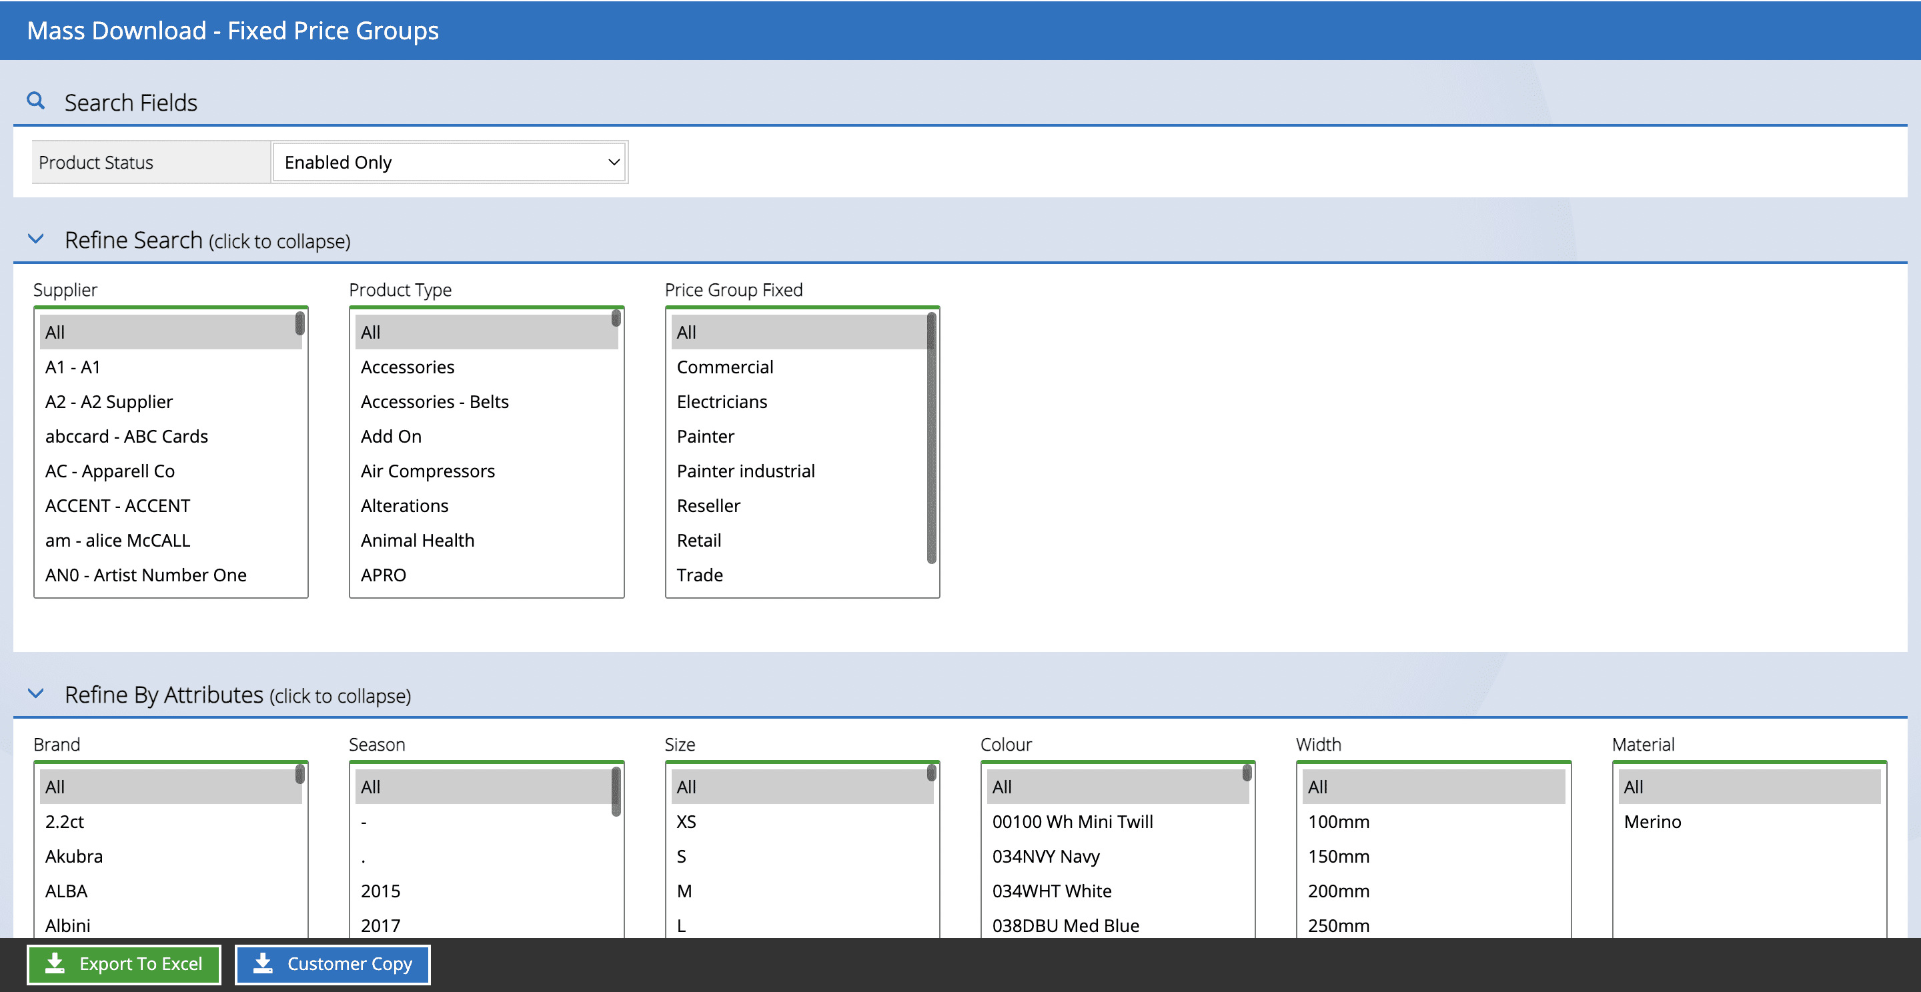Select supplier A1 - A1
This screenshot has height=992, width=1921.
click(171, 367)
